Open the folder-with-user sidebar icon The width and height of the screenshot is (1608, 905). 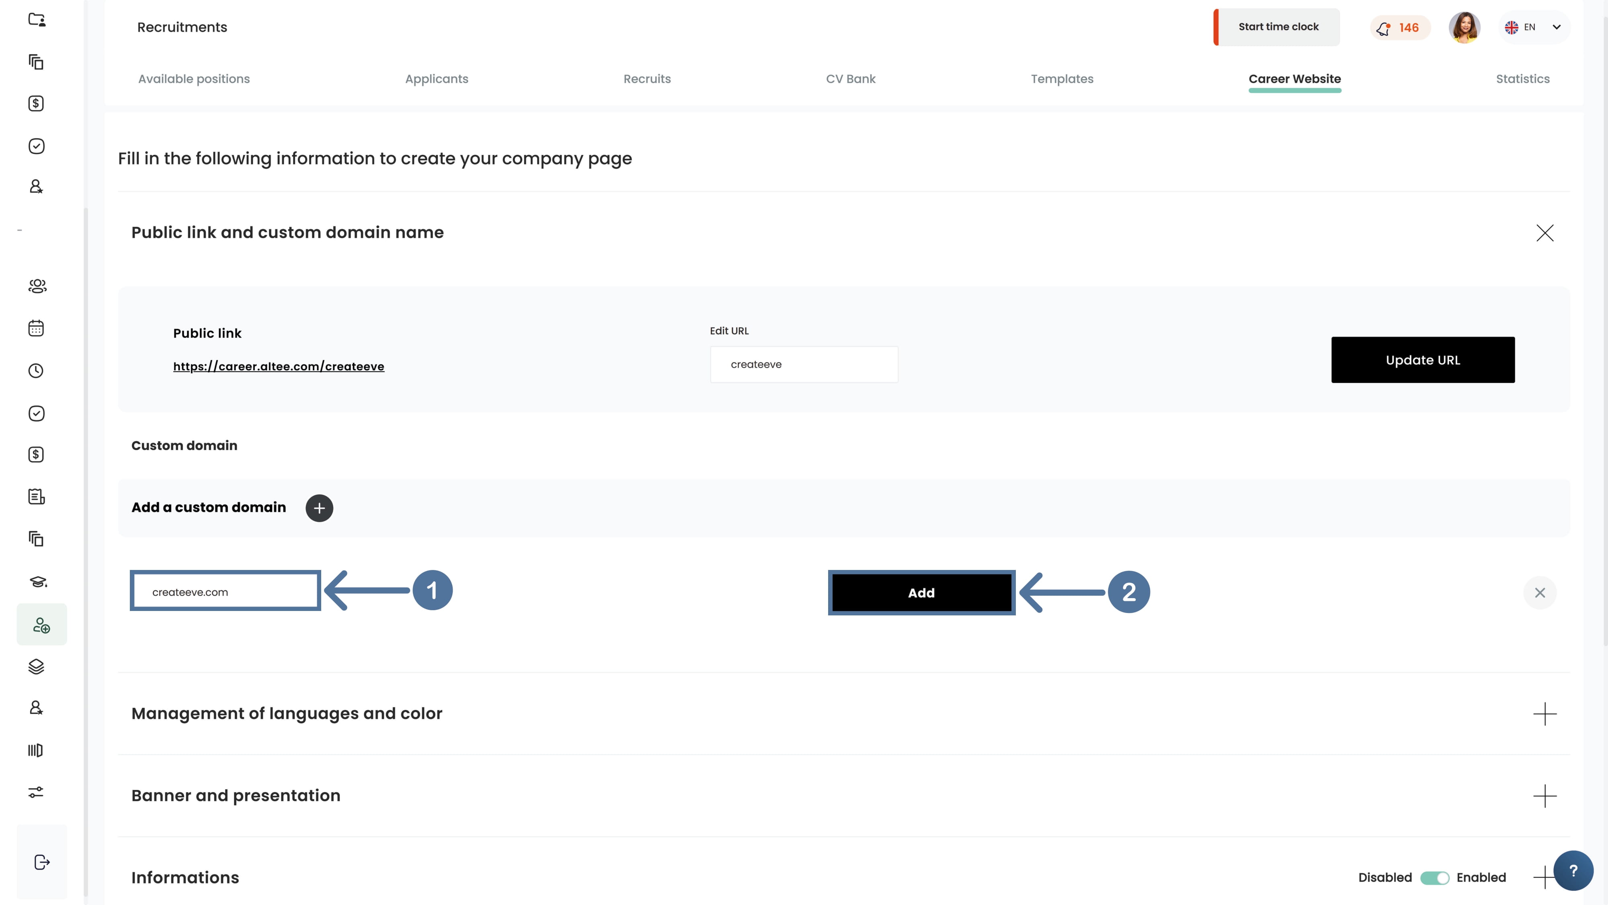click(37, 20)
